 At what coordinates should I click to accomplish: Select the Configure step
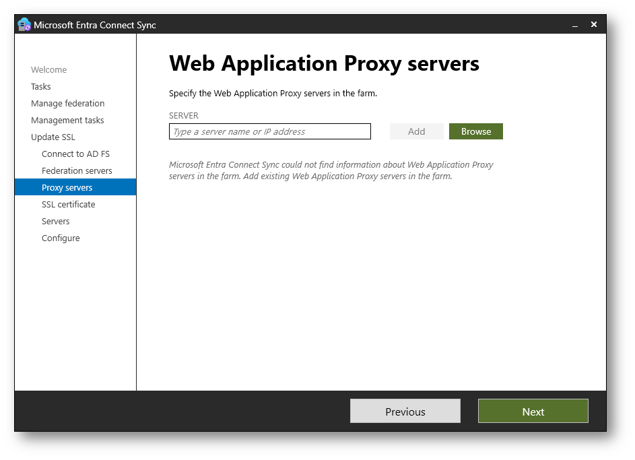pyautogui.click(x=61, y=238)
